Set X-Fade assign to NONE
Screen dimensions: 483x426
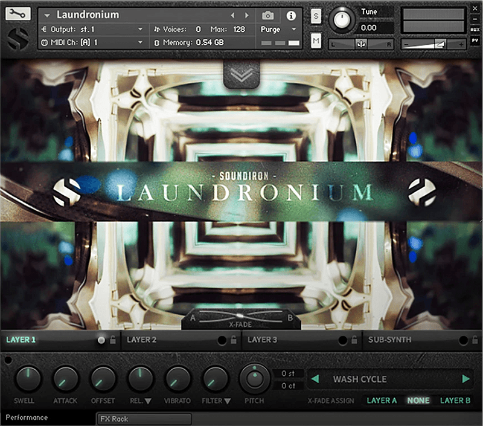(x=418, y=401)
